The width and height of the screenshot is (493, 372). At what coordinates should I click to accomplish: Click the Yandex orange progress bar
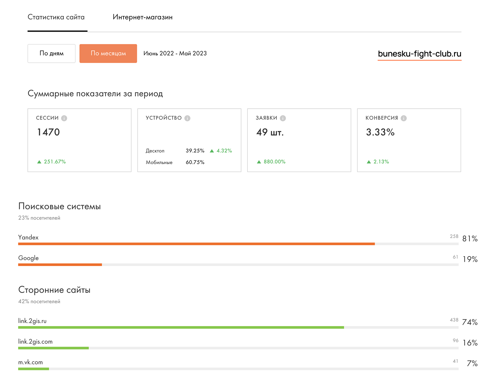tap(197, 244)
